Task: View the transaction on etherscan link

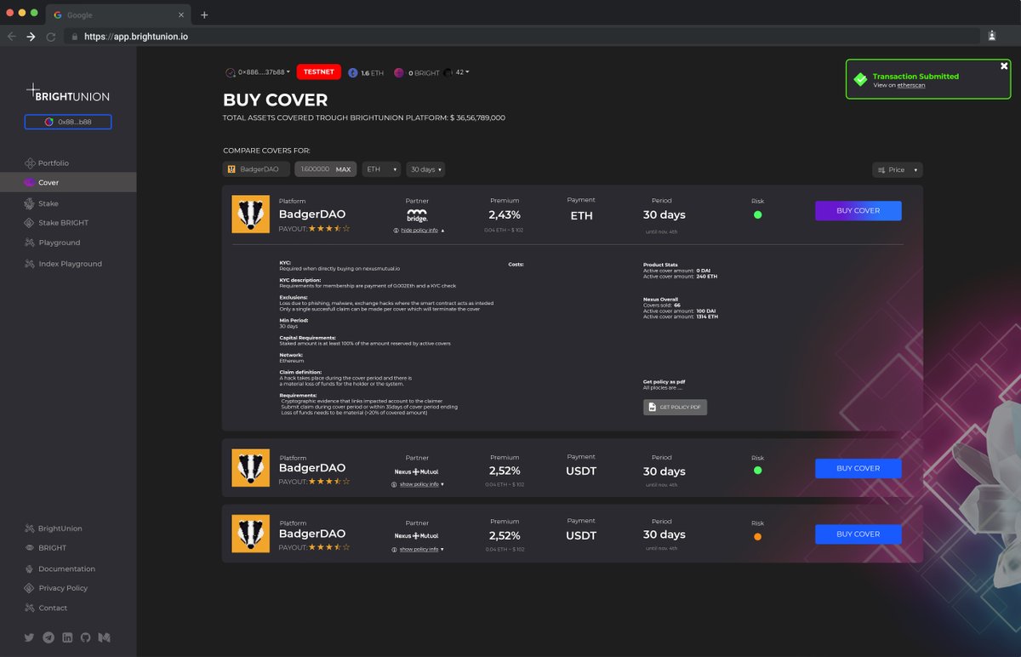Action: pyautogui.click(x=911, y=85)
